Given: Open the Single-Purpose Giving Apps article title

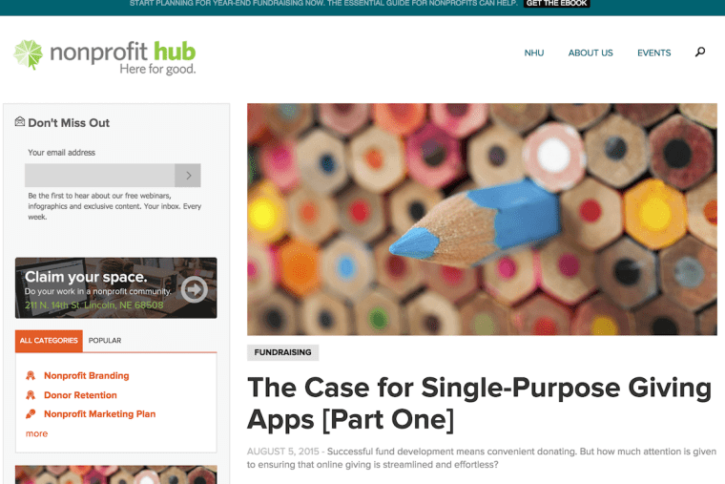Looking at the screenshot, I should (479, 403).
